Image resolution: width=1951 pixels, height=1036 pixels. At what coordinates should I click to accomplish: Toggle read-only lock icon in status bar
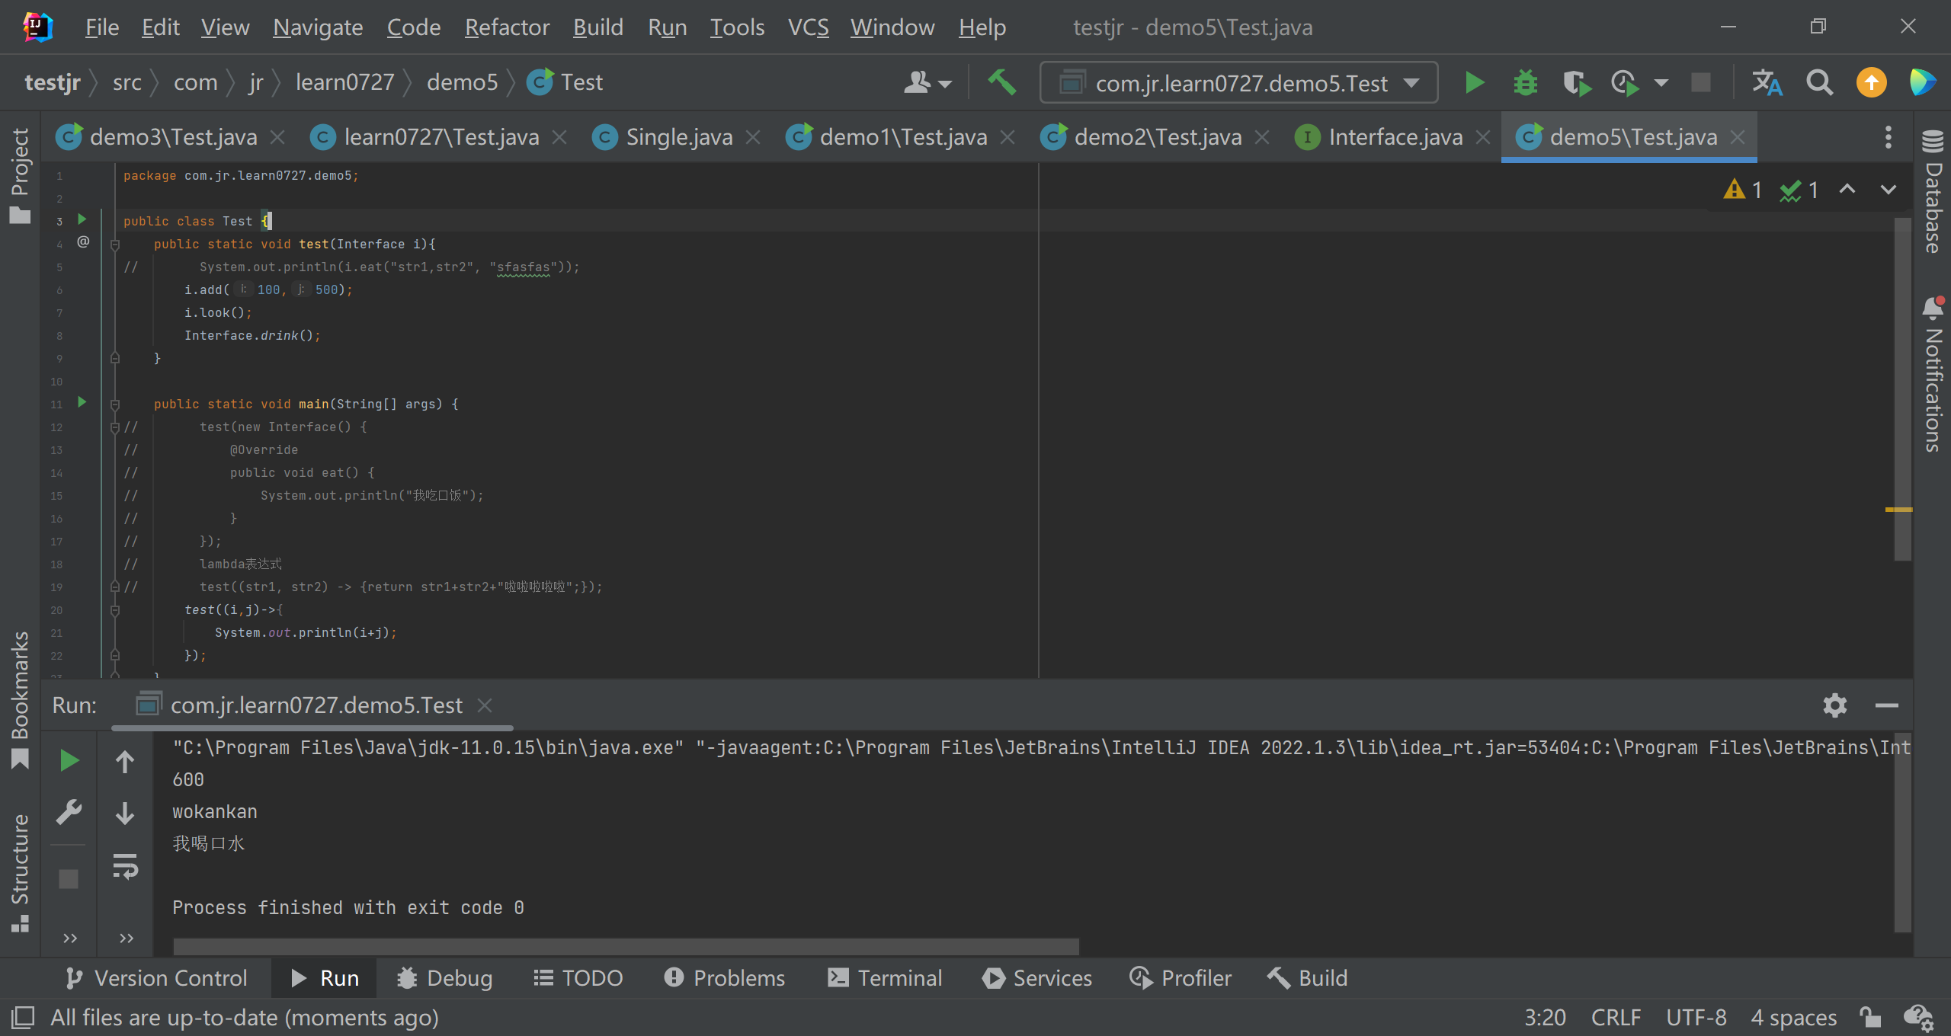click(x=1869, y=1017)
